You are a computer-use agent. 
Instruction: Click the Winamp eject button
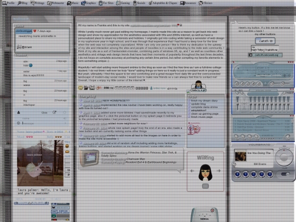(x=265, y=83)
